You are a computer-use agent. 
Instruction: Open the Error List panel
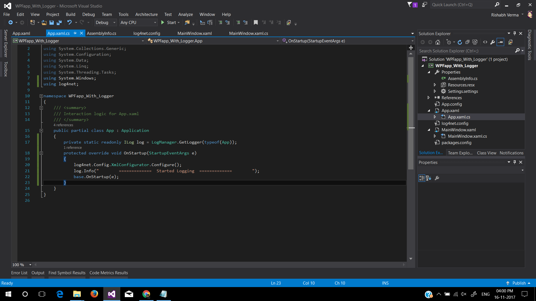[19, 273]
